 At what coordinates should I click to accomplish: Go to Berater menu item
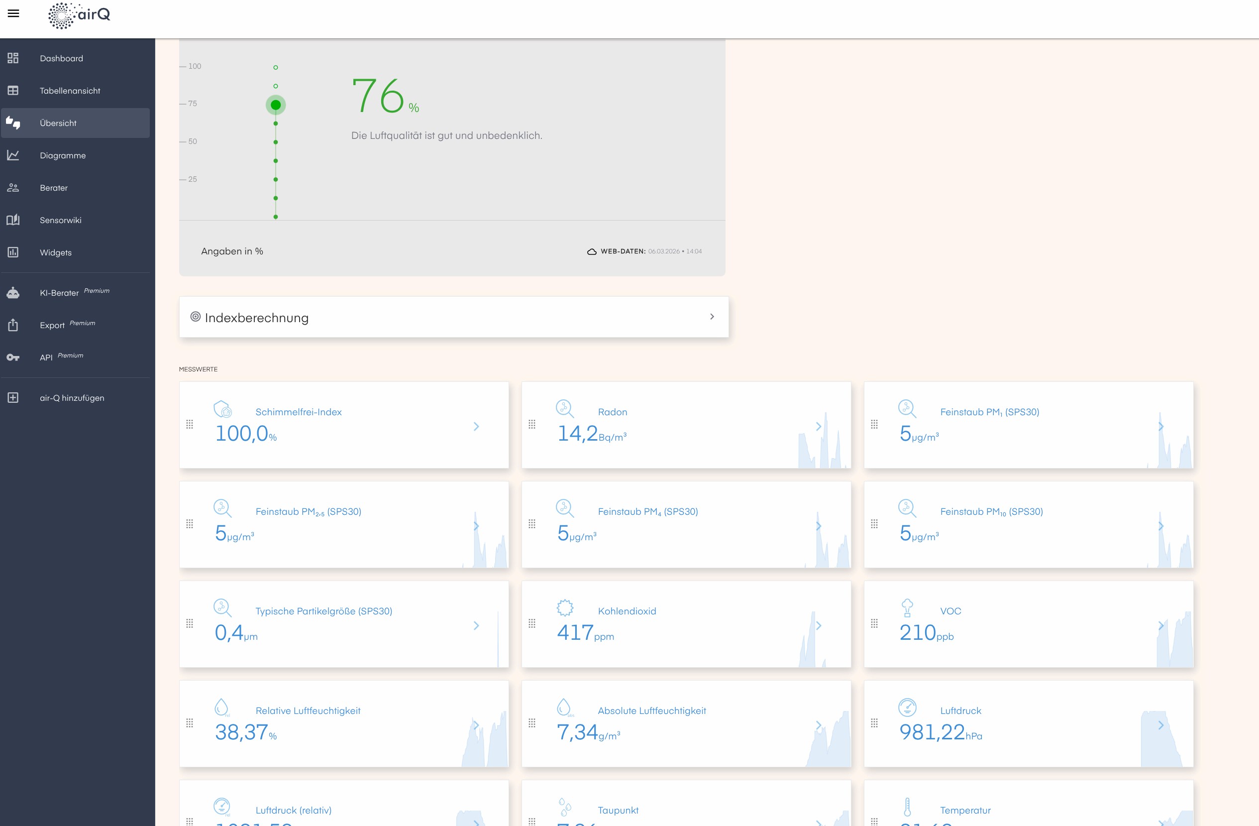coord(53,188)
